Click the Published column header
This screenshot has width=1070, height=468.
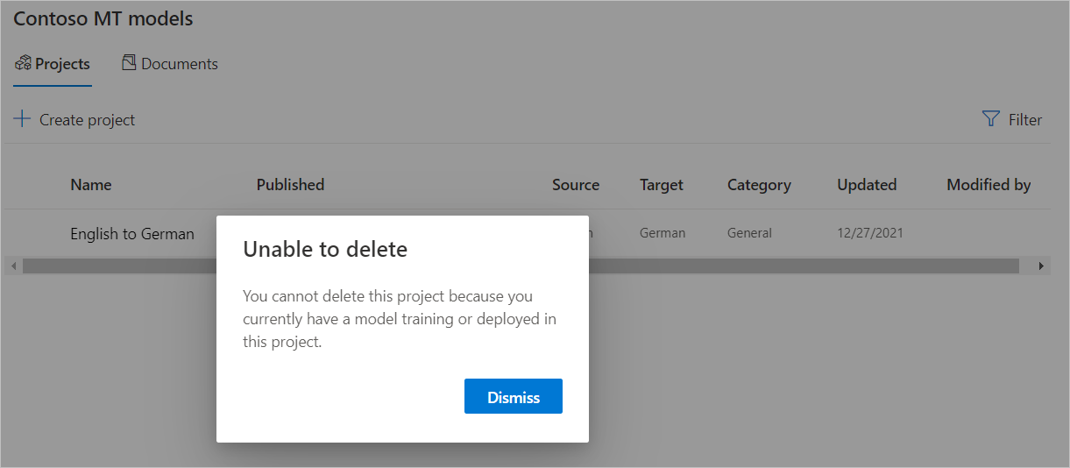[290, 185]
